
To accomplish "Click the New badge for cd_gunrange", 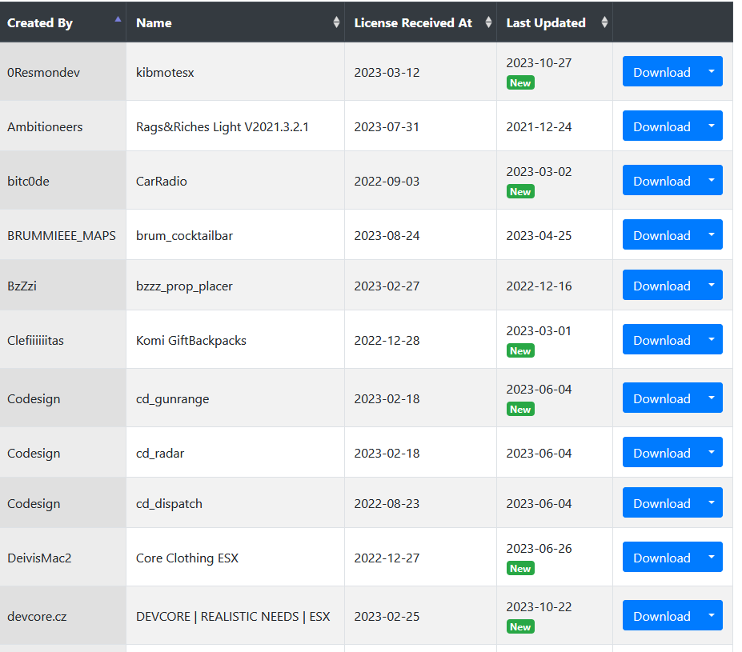I will [x=520, y=409].
